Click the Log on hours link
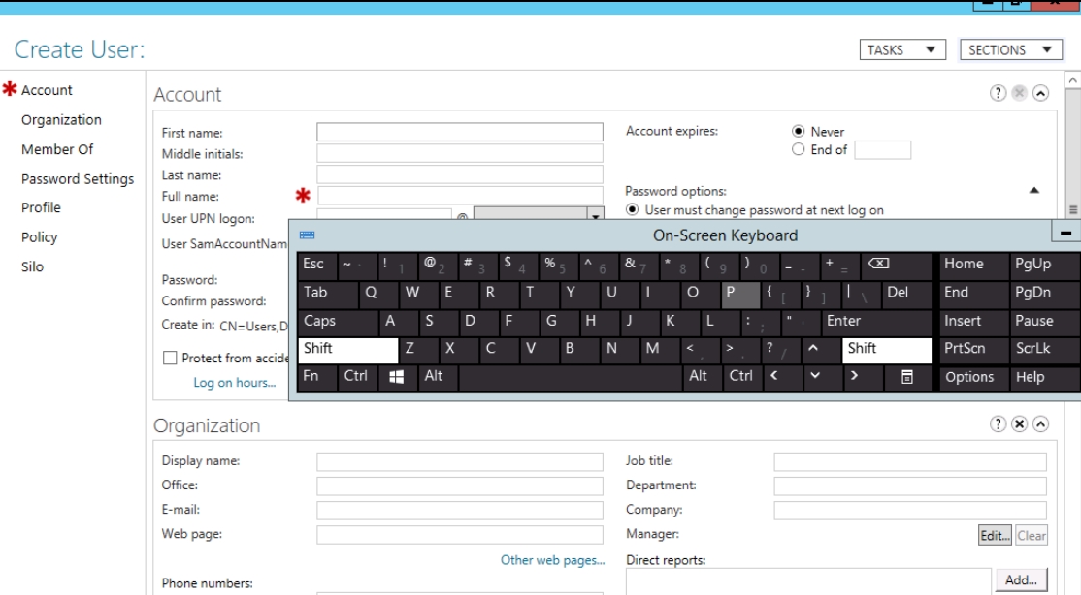The image size is (1081, 595). [234, 383]
